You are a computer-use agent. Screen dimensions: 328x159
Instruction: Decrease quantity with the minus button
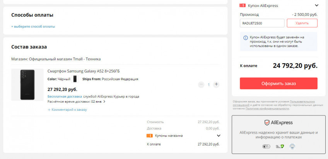(201, 84)
